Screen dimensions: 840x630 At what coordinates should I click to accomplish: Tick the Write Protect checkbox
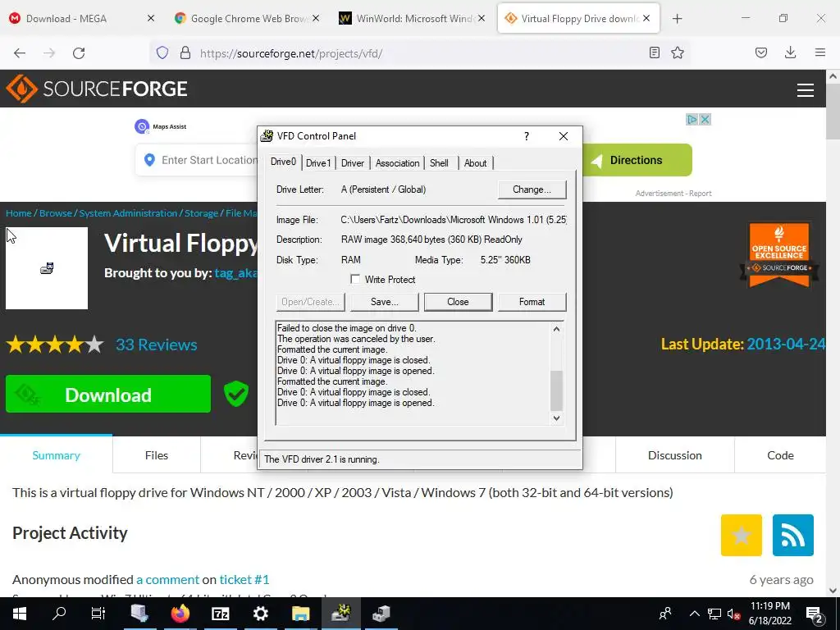(354, 279)
